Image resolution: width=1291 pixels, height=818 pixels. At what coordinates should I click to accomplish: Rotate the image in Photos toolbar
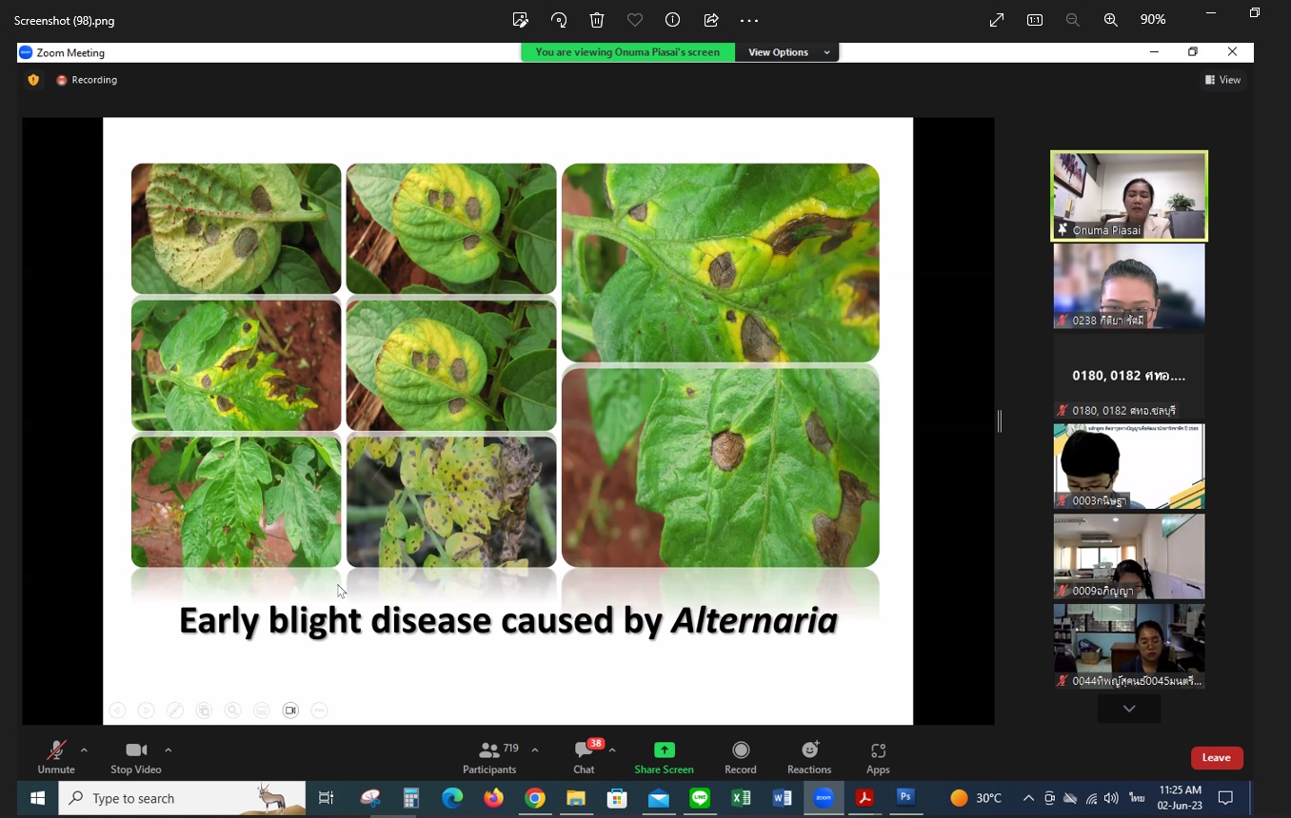559,20
